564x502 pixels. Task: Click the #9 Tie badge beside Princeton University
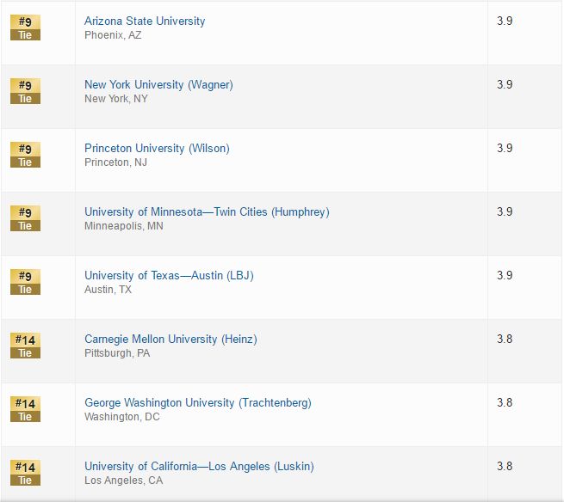25,155
